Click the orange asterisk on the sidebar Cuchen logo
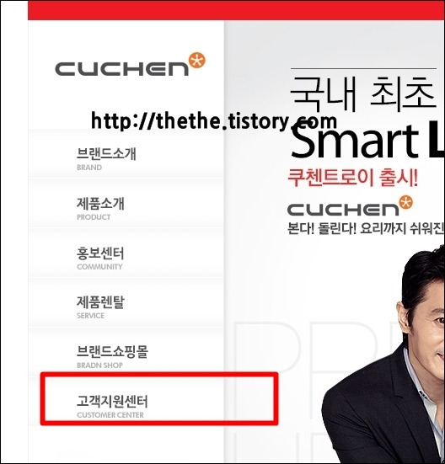This screenshot has width=445, height=464. pyautogui.click(x=197, y=61)
